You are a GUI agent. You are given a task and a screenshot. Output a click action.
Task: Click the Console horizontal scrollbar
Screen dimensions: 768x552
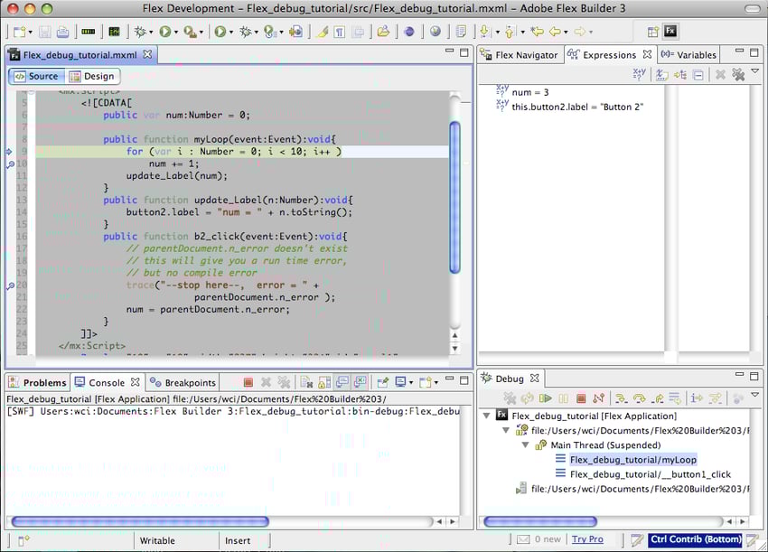[140, 521]
